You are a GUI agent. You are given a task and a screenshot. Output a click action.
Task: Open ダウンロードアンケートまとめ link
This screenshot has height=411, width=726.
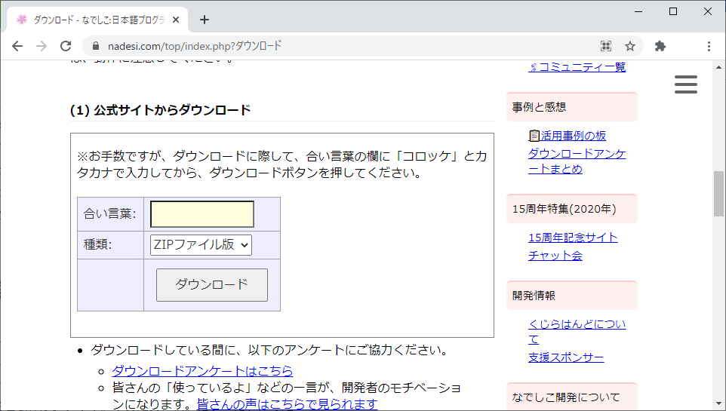(x=577, y=161)
